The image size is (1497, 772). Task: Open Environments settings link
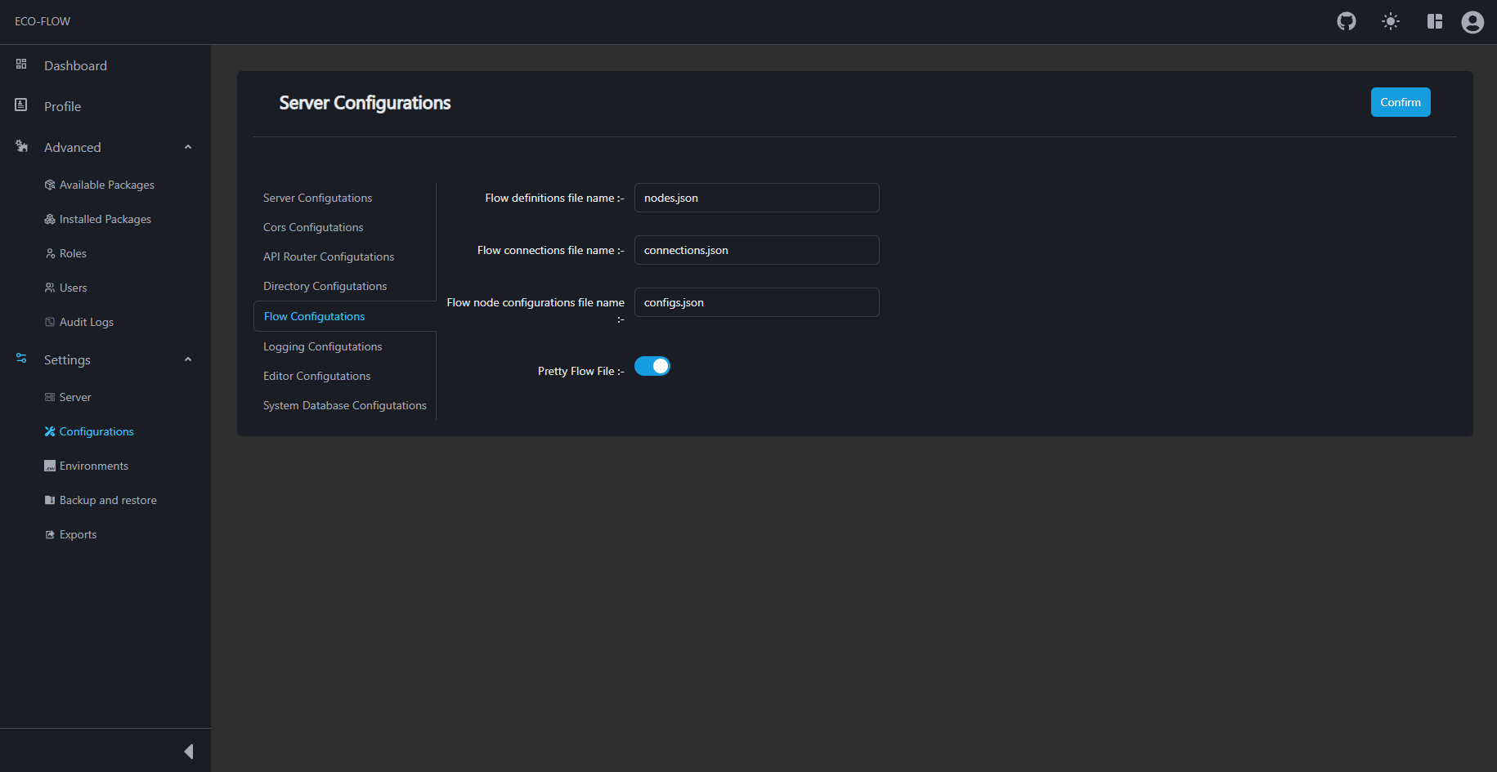click(x=93, y=466)
